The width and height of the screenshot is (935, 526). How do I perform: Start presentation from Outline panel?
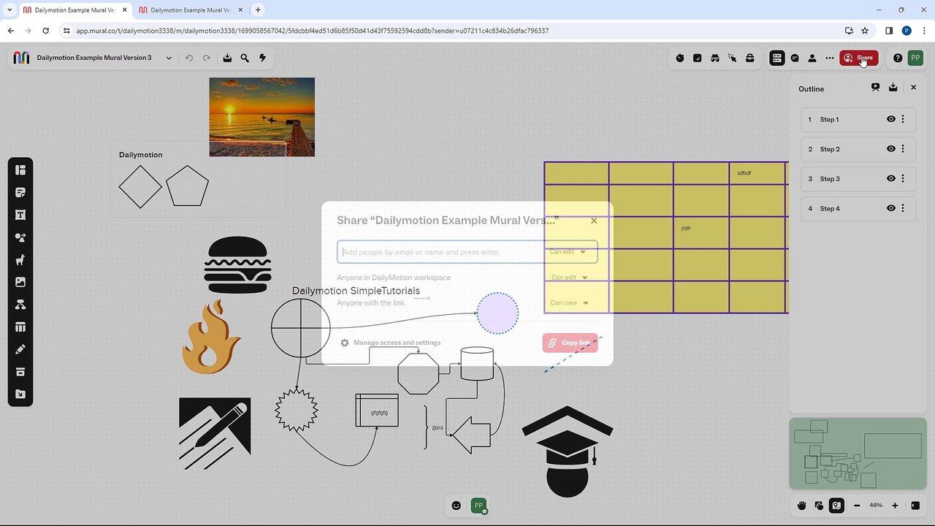(875, 88)
